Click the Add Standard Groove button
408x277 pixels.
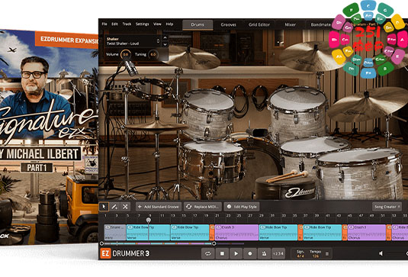coord(159,207)
